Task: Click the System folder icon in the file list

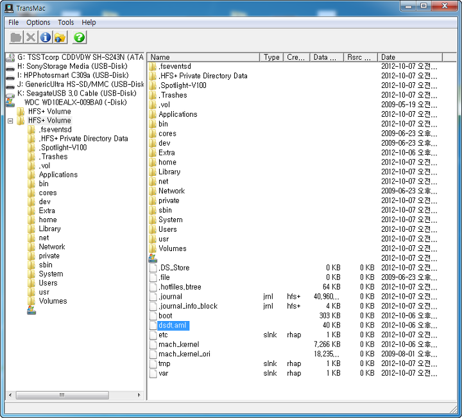Action: (153, 220)
